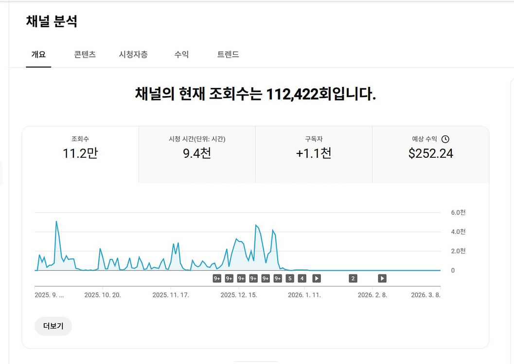Click the last 9+ video marker on the chart

[x=278, y=279]
